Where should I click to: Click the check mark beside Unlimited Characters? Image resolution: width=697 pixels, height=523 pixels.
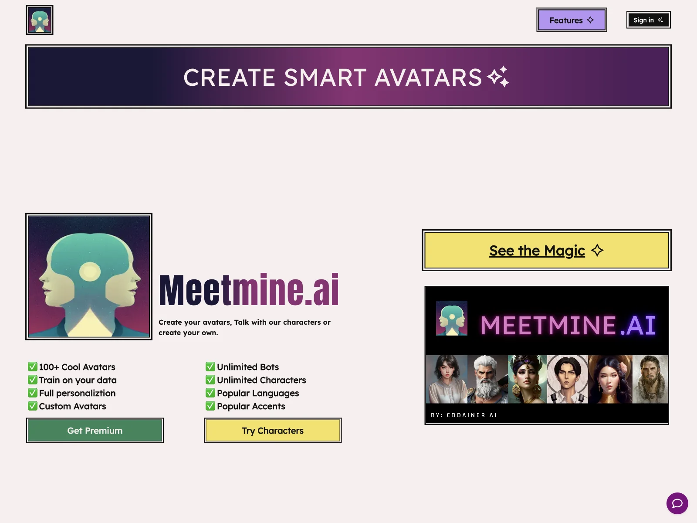[210, 380]
